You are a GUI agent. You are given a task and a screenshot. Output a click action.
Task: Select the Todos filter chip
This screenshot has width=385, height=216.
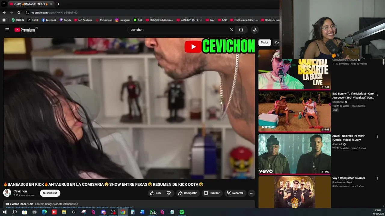(x=265, y=43)
